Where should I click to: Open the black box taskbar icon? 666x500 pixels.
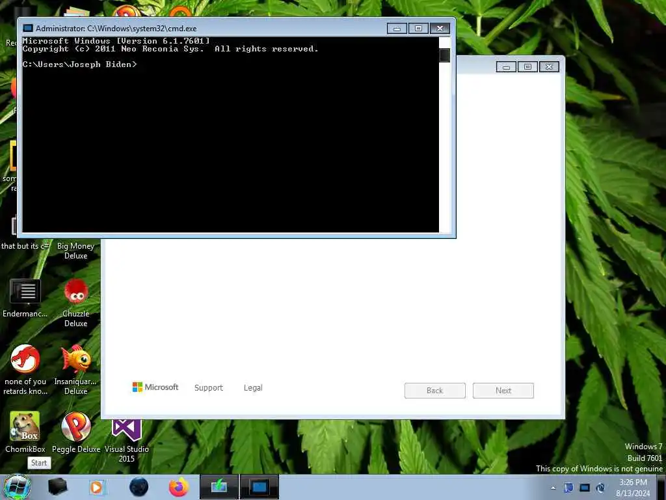point(57,487)
